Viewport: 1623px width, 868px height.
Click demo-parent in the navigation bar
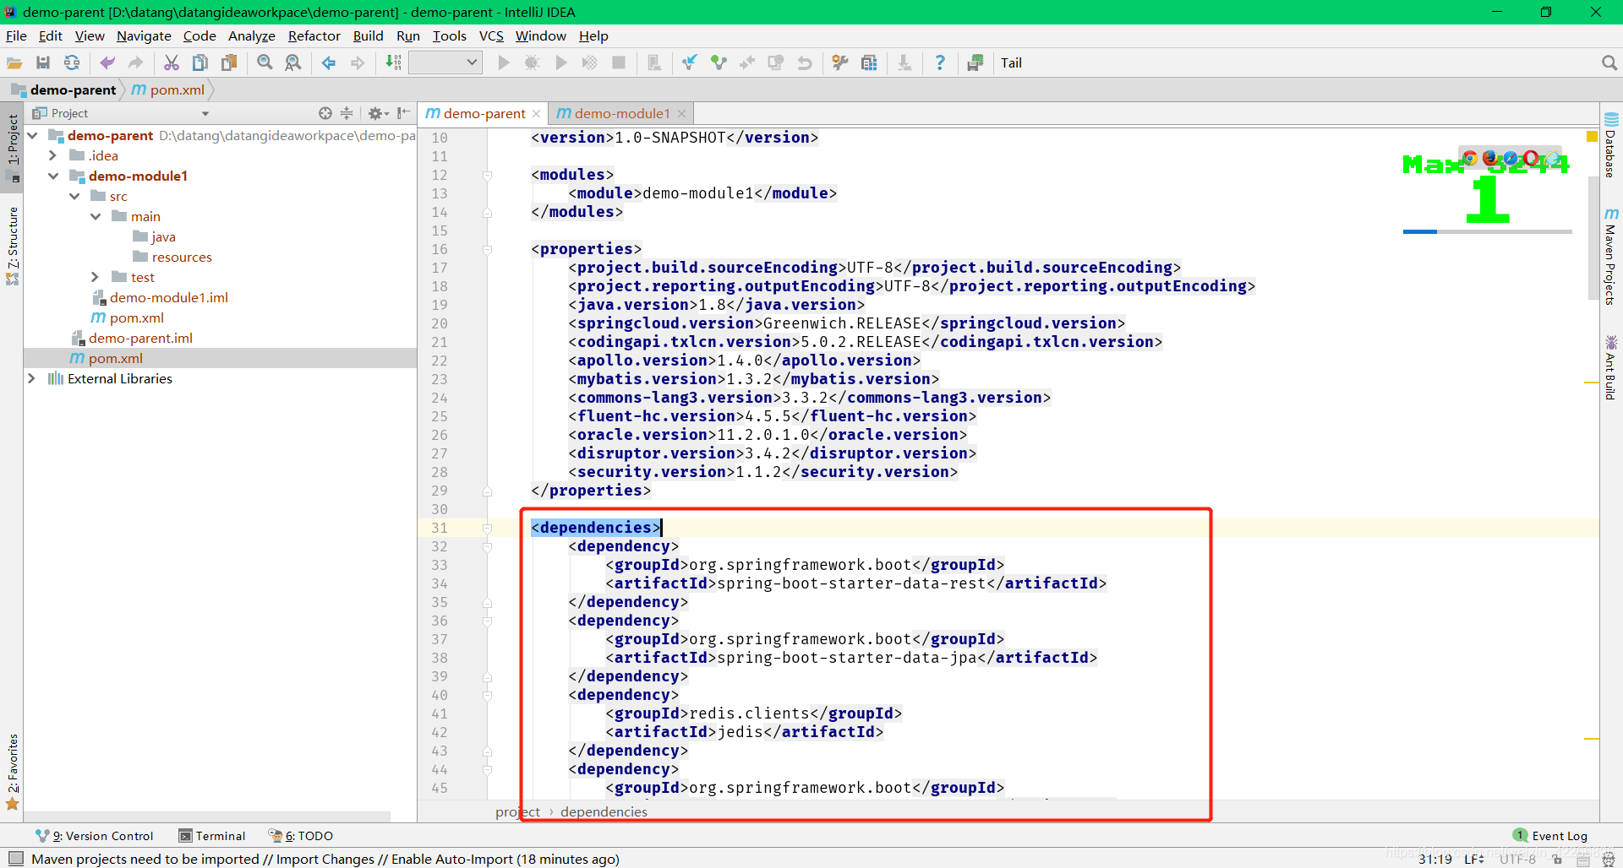tap(73, 90)
